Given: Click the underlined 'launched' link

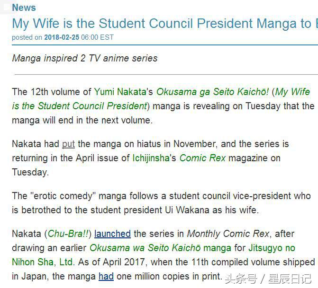Looking at the screenshot, I should (x=112, y=234).
